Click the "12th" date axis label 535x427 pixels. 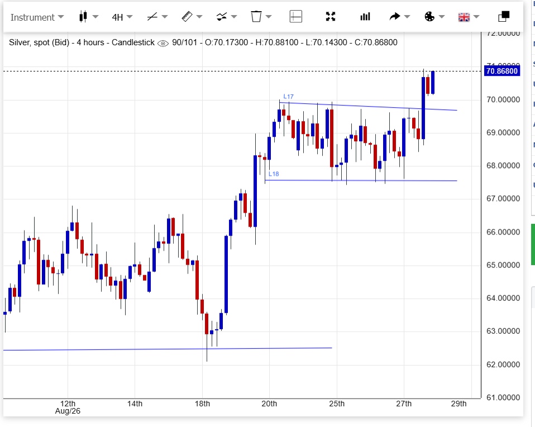pyautogui.click(x=68, y=404)
